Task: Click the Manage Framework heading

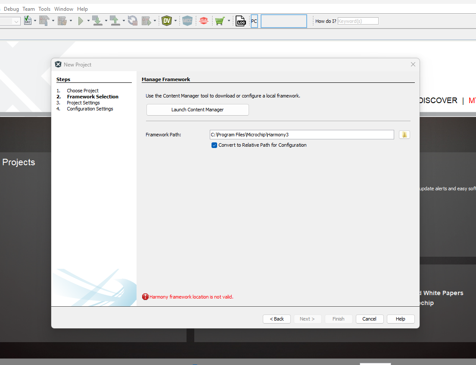Action: 166,79
